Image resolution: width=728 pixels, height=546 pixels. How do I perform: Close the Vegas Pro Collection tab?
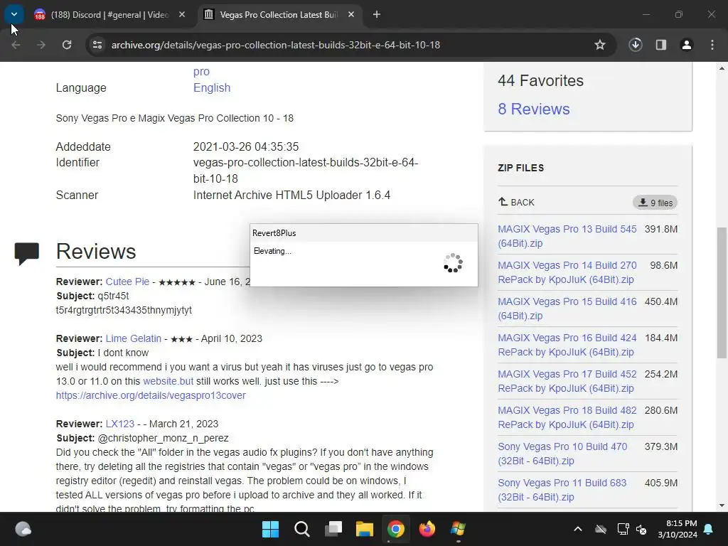(351, 15)
